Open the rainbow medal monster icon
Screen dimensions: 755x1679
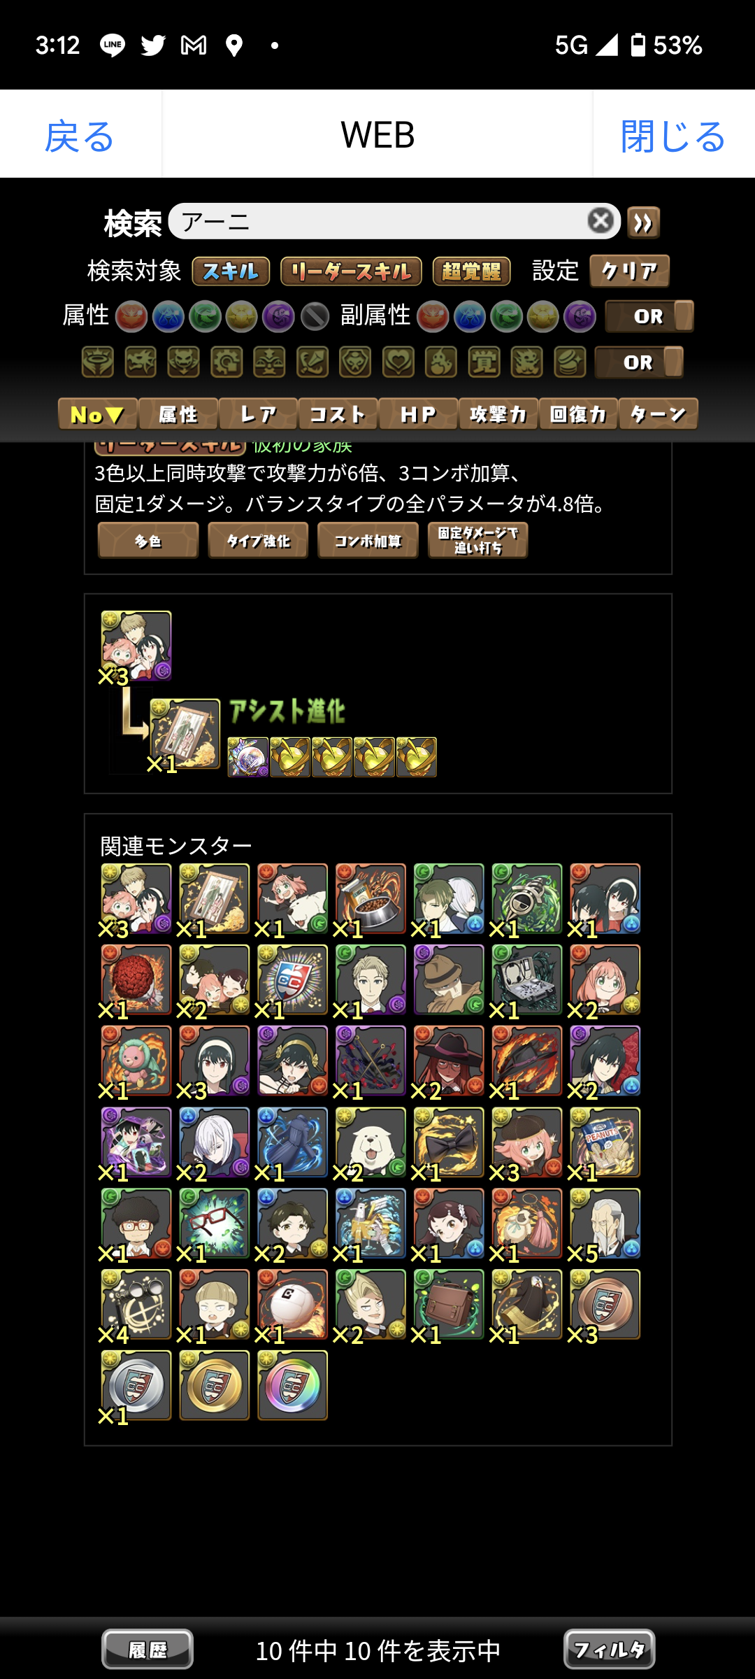[292, 1385]
